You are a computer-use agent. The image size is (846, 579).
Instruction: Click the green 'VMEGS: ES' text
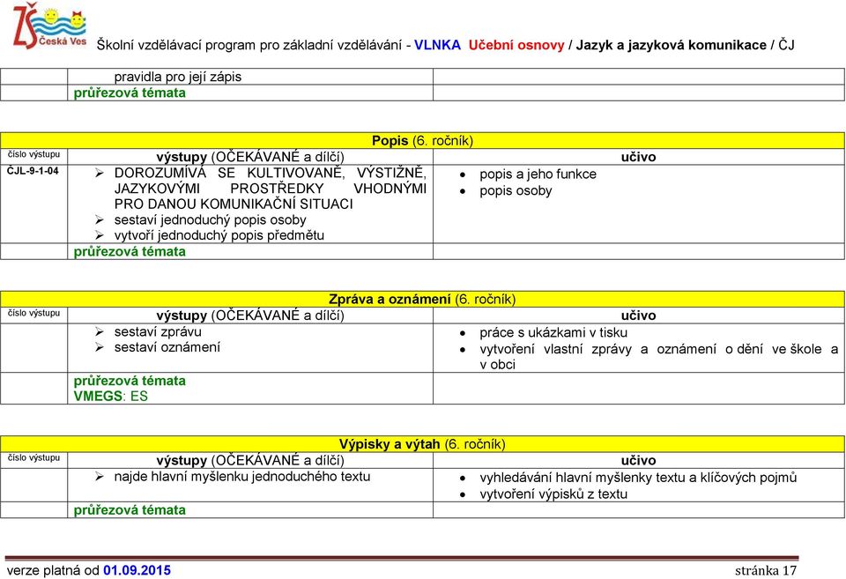(x=111, y=397)
